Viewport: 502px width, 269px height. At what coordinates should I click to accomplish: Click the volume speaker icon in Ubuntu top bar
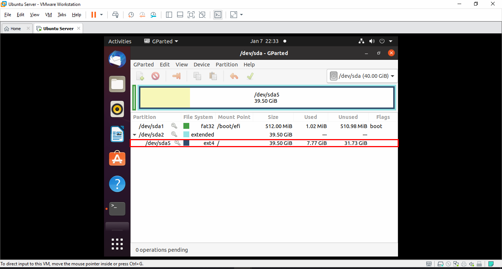pos(372,41)
